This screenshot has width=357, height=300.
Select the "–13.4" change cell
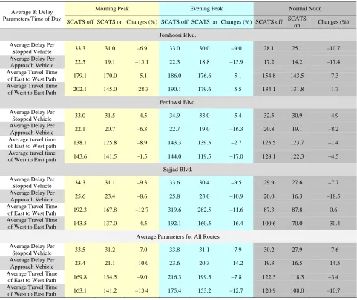(142, 290)
